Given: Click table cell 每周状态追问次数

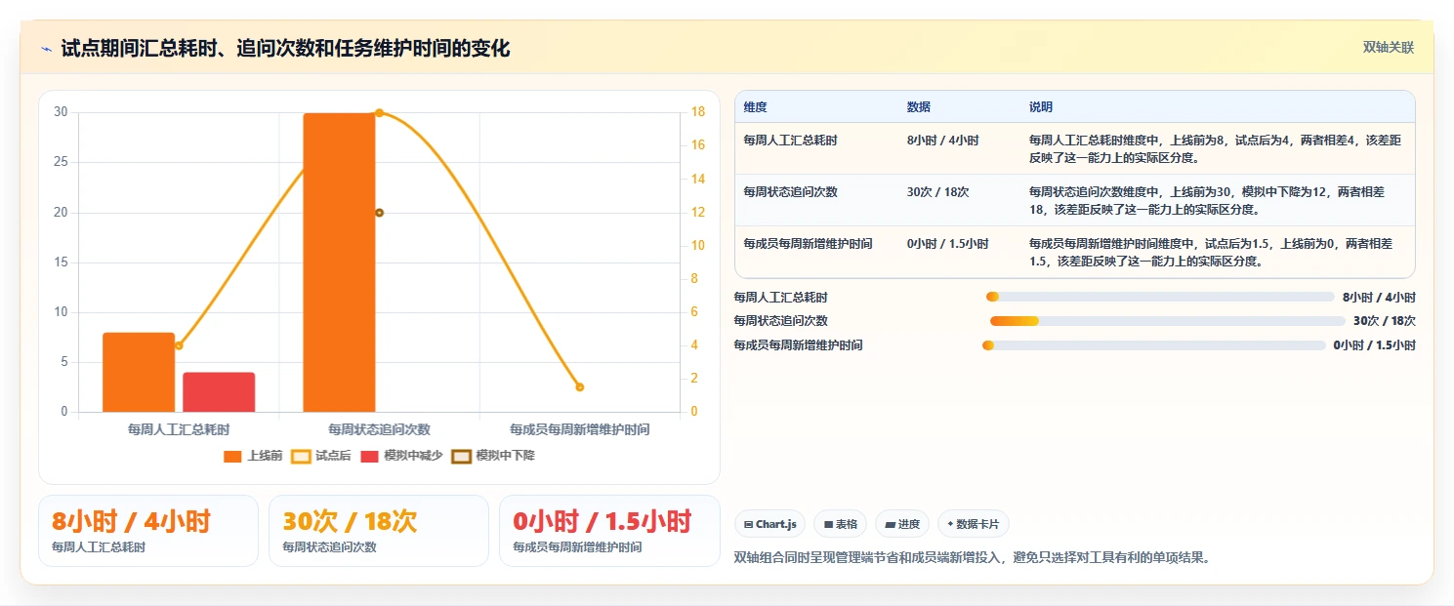Looking at the screenshot, I should click(790, 192).
